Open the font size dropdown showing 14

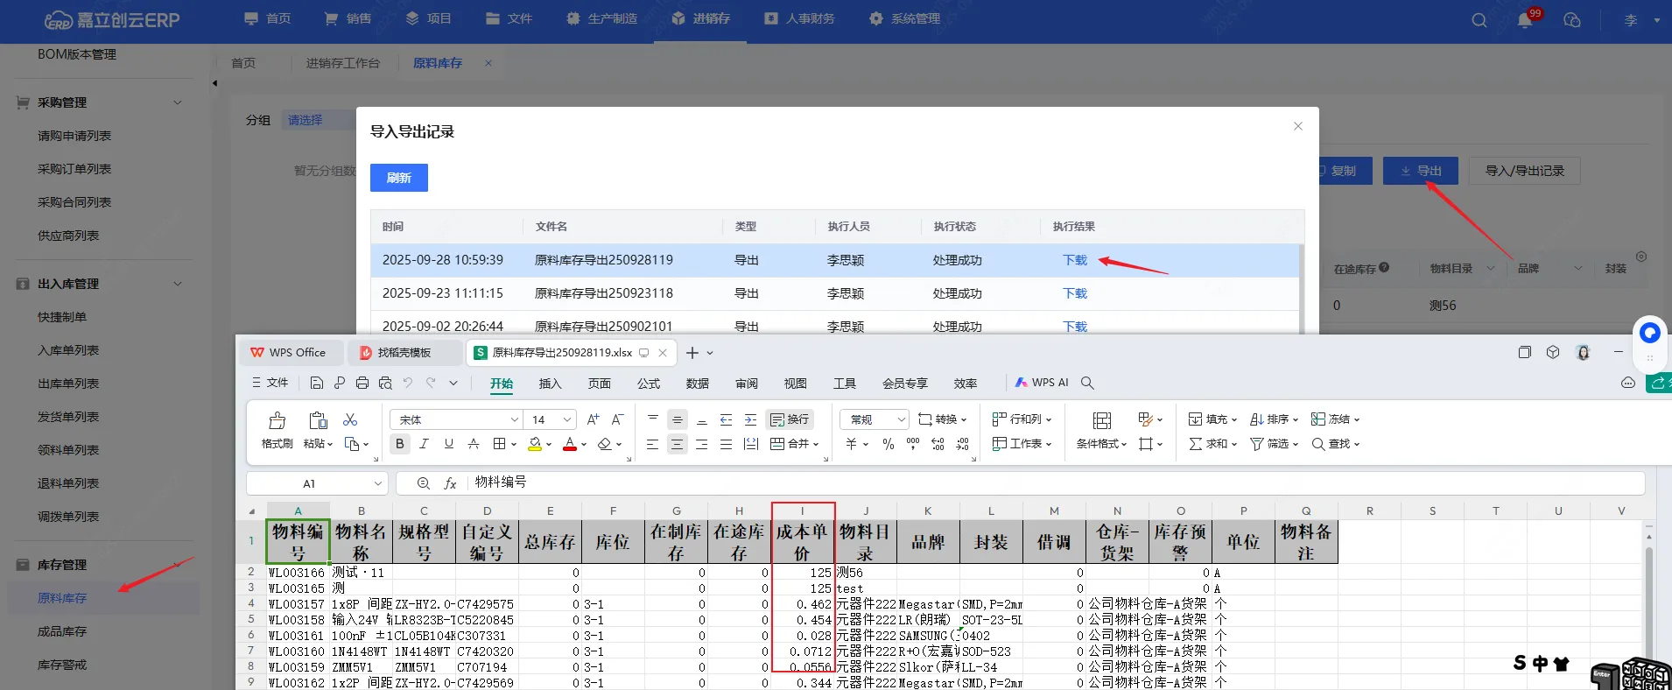[566, 420]
